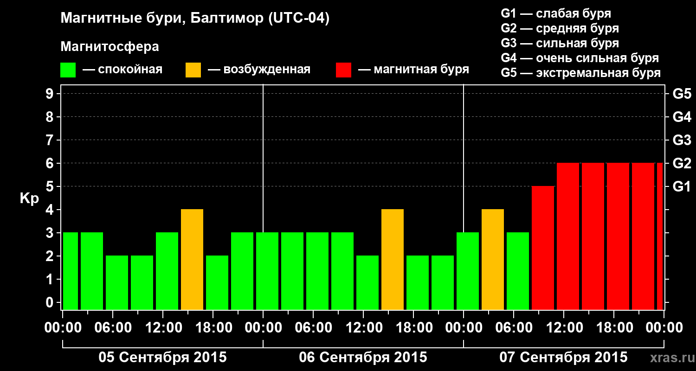Click the '07 Сентября 2015' date label
696x371 pixels.
[x=564, y=358]
